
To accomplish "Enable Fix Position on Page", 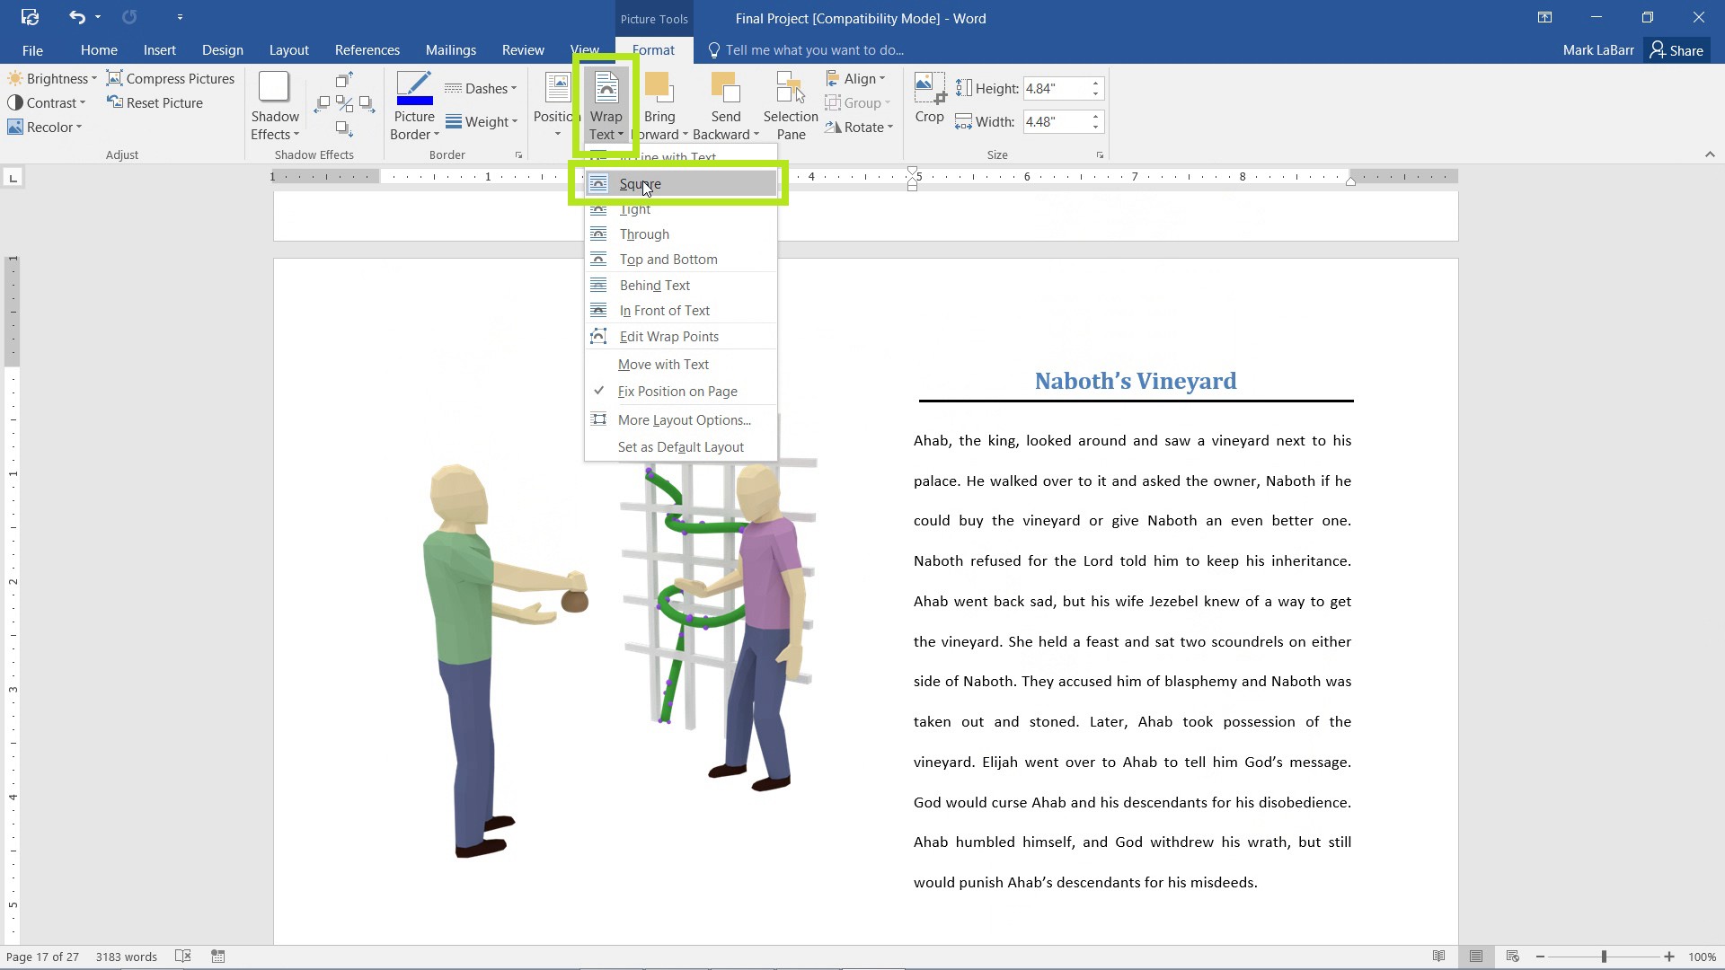I will (677, 391).
